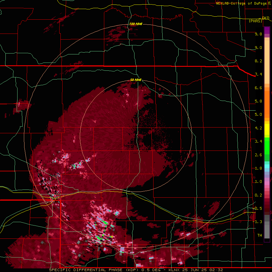Click the 50 NMI range ring label
The image size is (272, 272).
click(x=136, y=80)
